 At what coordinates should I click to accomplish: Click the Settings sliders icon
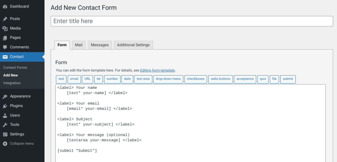(5, 134)
